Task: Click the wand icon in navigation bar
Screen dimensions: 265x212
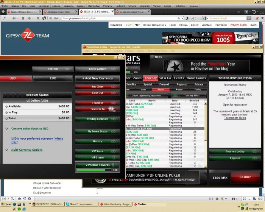Action: [x=5, y=18]
